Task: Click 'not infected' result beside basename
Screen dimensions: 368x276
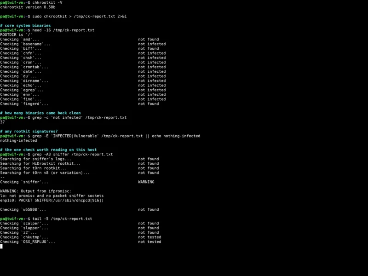Action: [152, 44]
